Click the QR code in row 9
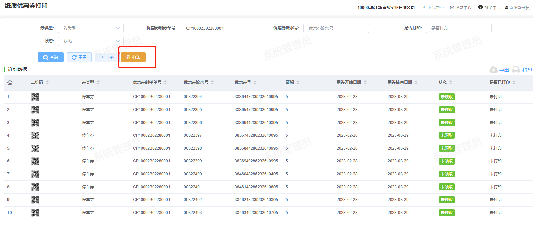 35,200
